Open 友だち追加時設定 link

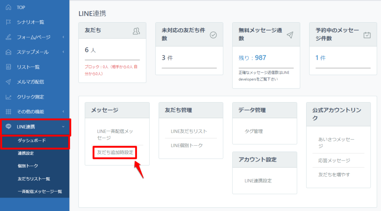click(x=115, y=152)
